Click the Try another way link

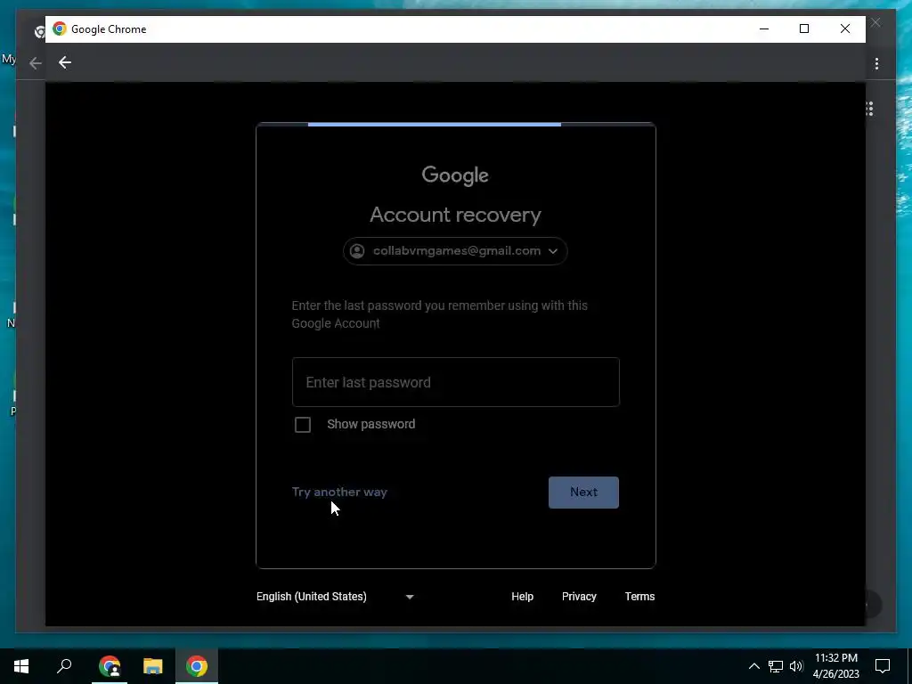click(339, 492)
